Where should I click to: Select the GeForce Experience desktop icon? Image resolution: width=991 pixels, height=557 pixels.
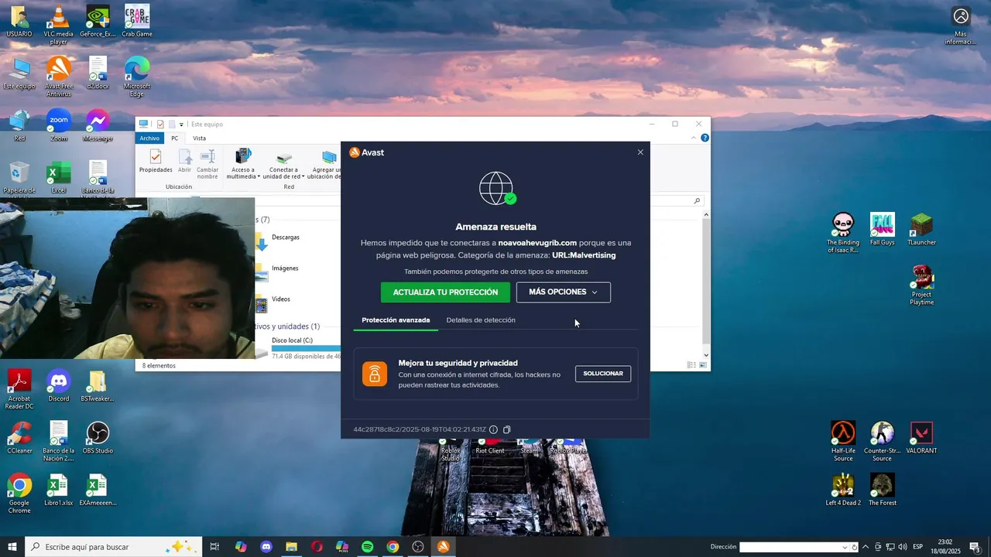tap(98, 22)
